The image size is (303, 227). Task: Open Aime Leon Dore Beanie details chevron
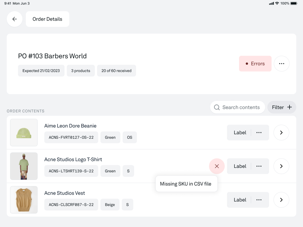(281, 132)
